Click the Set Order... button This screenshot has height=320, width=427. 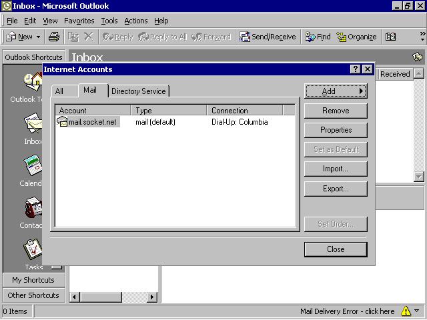coord(336,224)
